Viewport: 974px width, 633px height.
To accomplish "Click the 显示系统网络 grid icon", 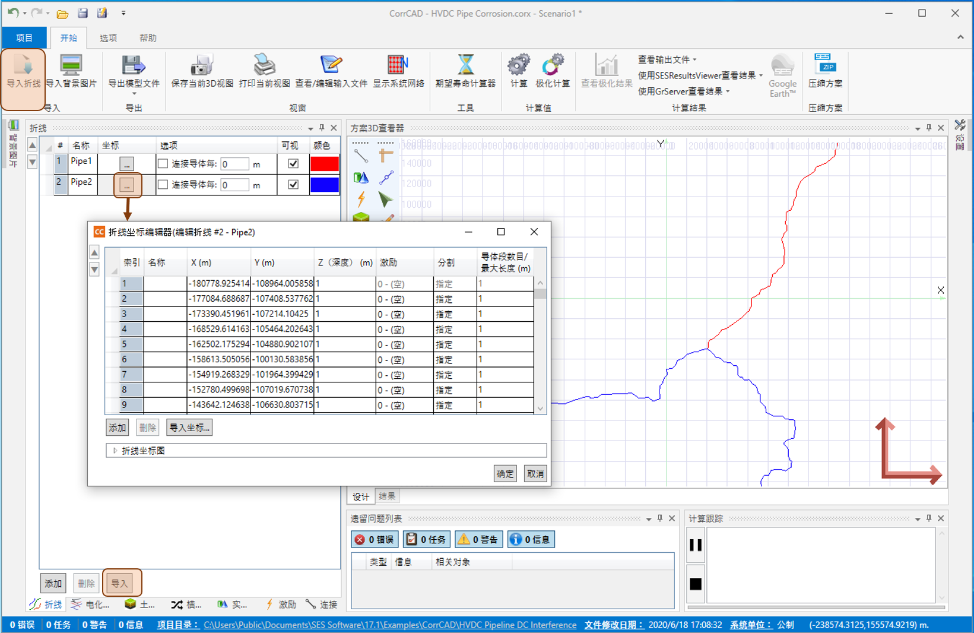I will click(398, 65).
